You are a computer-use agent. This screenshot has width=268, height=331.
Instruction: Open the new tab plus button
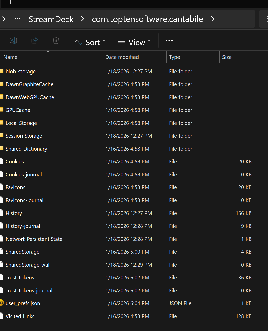coord(11,2)
